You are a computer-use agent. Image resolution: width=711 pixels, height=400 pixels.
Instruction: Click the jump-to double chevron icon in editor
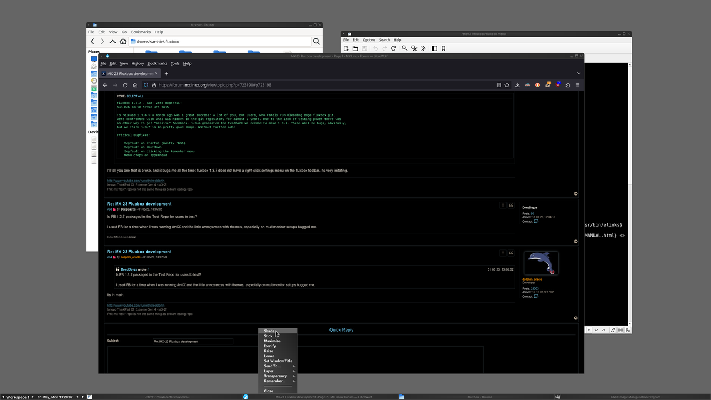click(423, 48)
